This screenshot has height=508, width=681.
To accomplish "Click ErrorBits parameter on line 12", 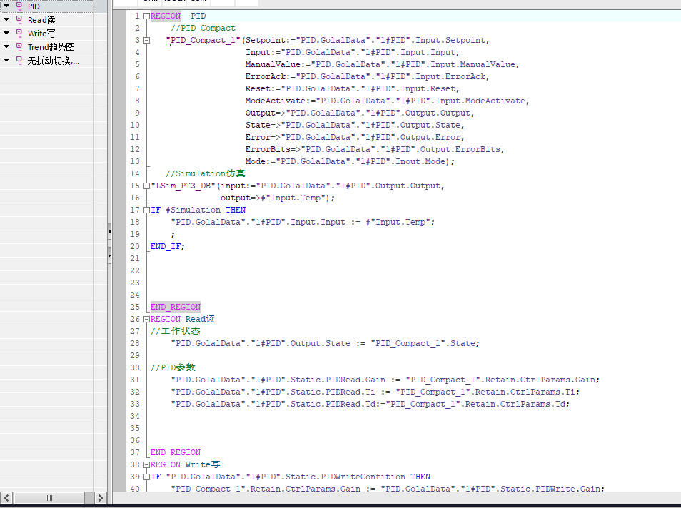I will 268,149.
